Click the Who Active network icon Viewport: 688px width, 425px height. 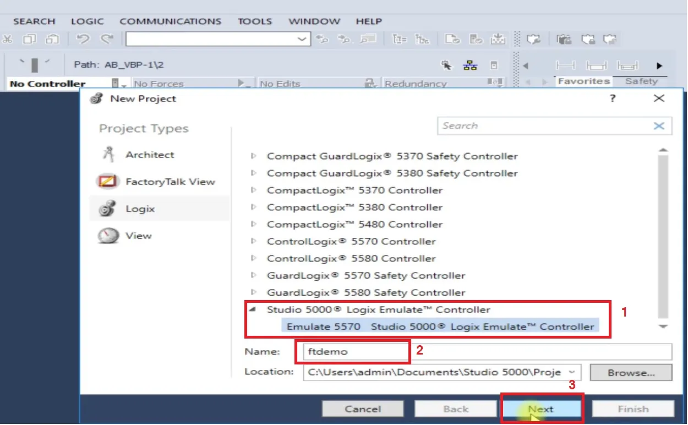tap(470, 65)
